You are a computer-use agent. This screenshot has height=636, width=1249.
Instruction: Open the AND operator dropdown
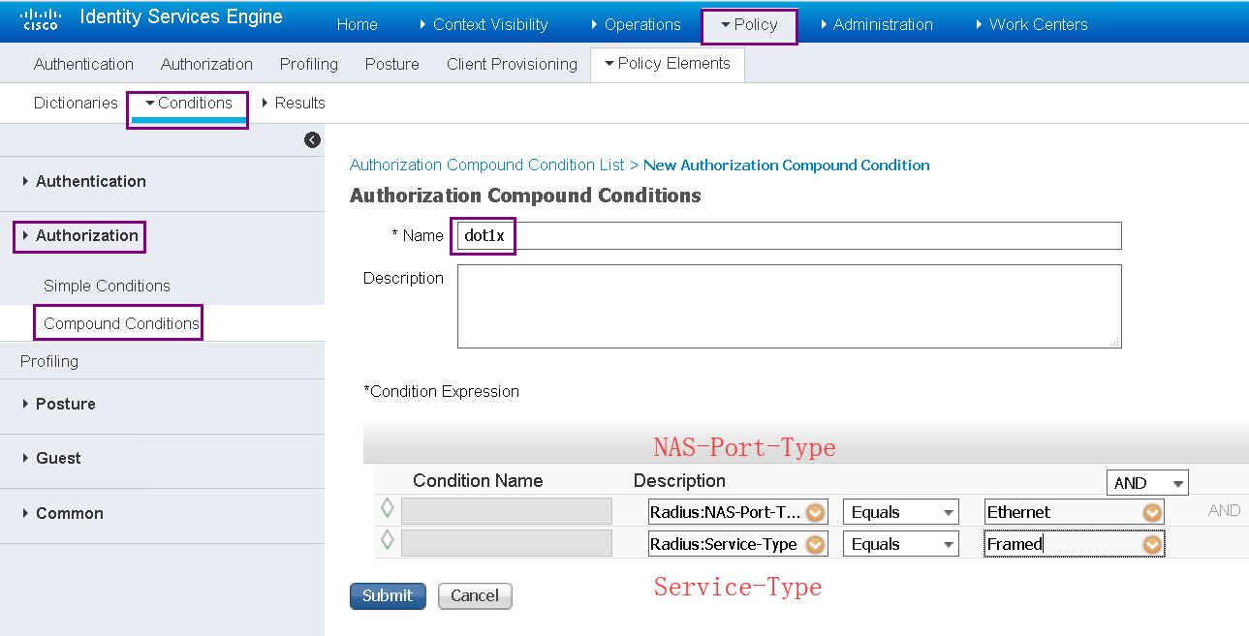click(x=1146, y=482)
